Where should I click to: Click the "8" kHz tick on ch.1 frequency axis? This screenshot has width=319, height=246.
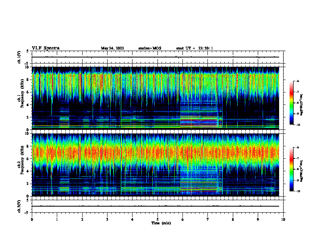(28, 80)
